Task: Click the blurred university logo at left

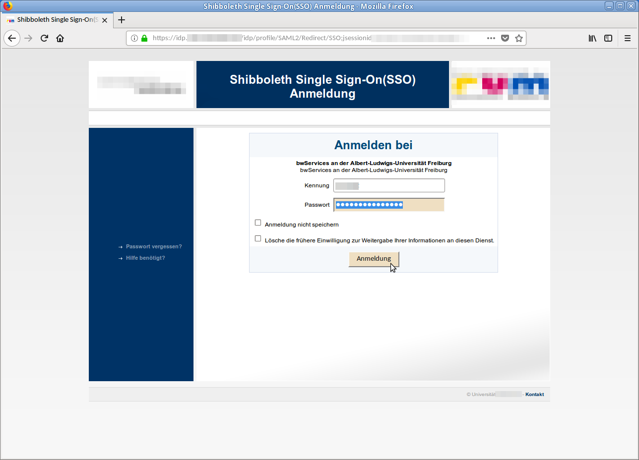Action: pyautogui.click(x=141, y=84)
